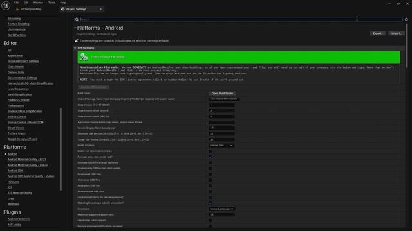Open Linux platform settings
412x231 pixels.
pos(11,198)
